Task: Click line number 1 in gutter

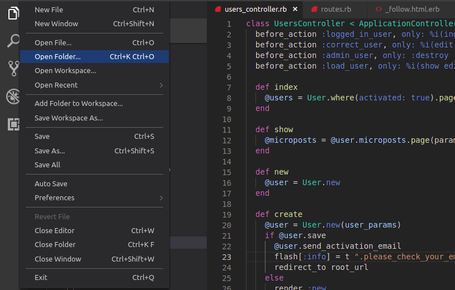Action: click(x=229, y=24)
